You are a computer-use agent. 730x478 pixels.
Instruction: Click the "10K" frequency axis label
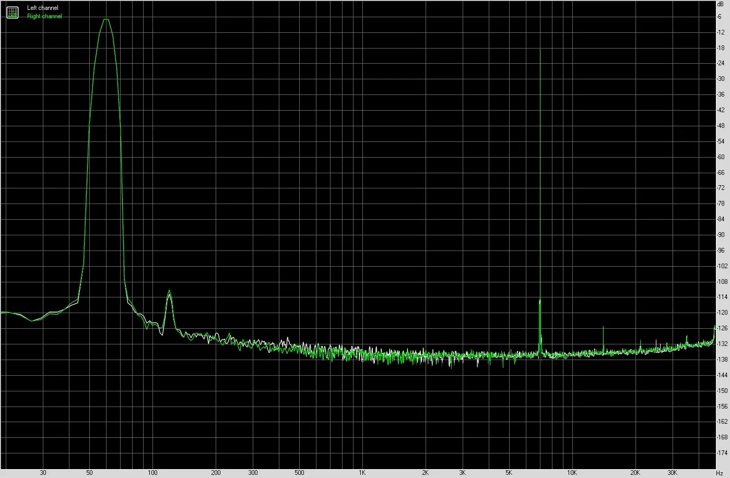(x=572, y=473)
